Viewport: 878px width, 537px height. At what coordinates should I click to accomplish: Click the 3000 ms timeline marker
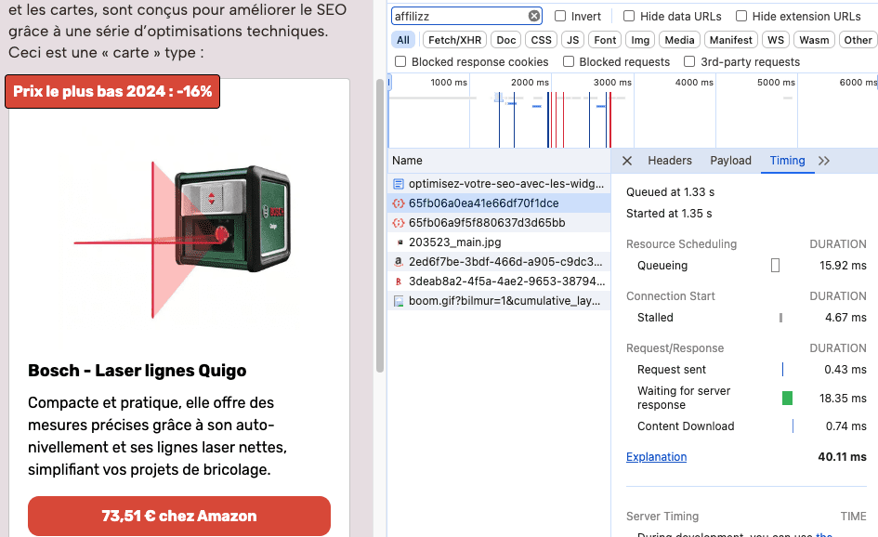coord(612,83)
